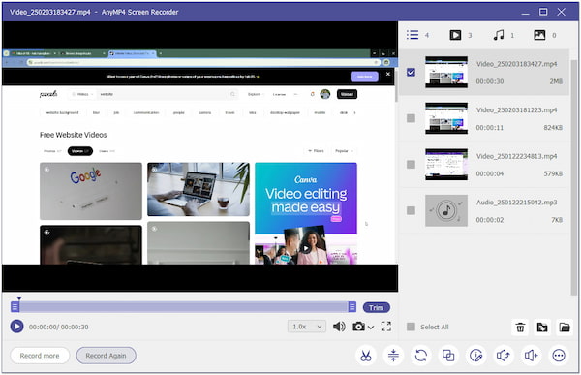Open the output folder
The height and width of the screenshot is (375, 581).
565,328
